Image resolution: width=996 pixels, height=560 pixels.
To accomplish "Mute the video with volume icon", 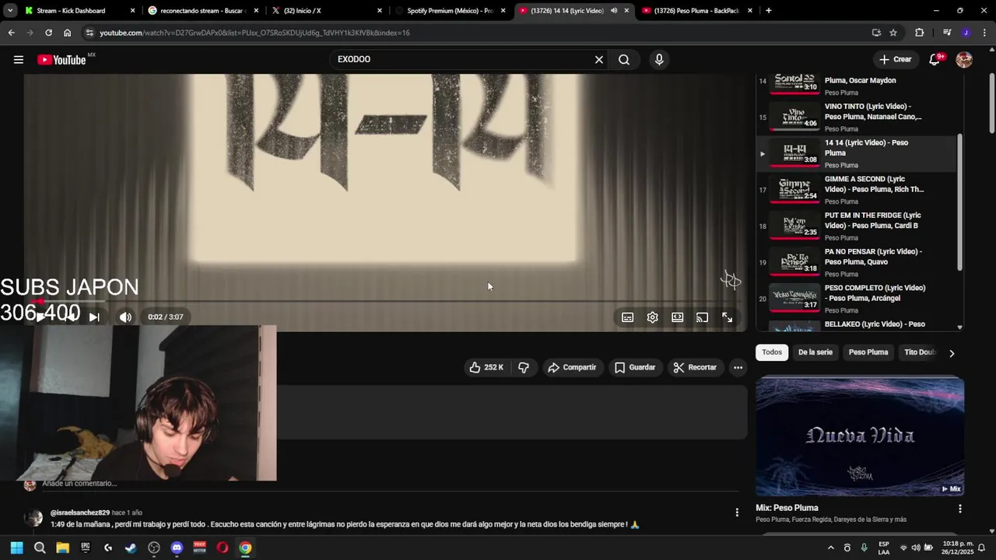I will pyautogui.click(x=125, y=317).
